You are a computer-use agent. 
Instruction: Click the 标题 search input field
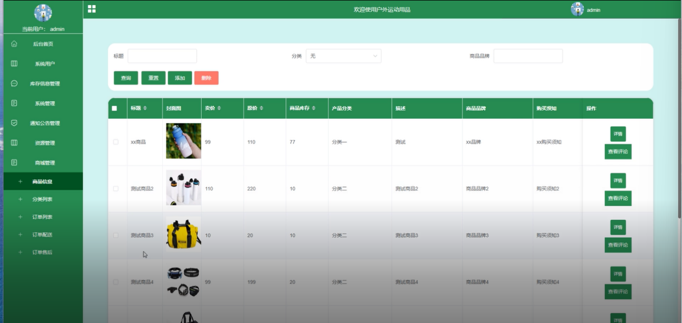pos(162,56)
